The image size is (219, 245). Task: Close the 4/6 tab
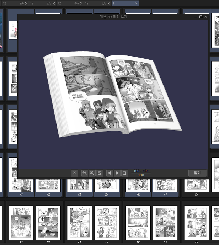tap(81, 4)
